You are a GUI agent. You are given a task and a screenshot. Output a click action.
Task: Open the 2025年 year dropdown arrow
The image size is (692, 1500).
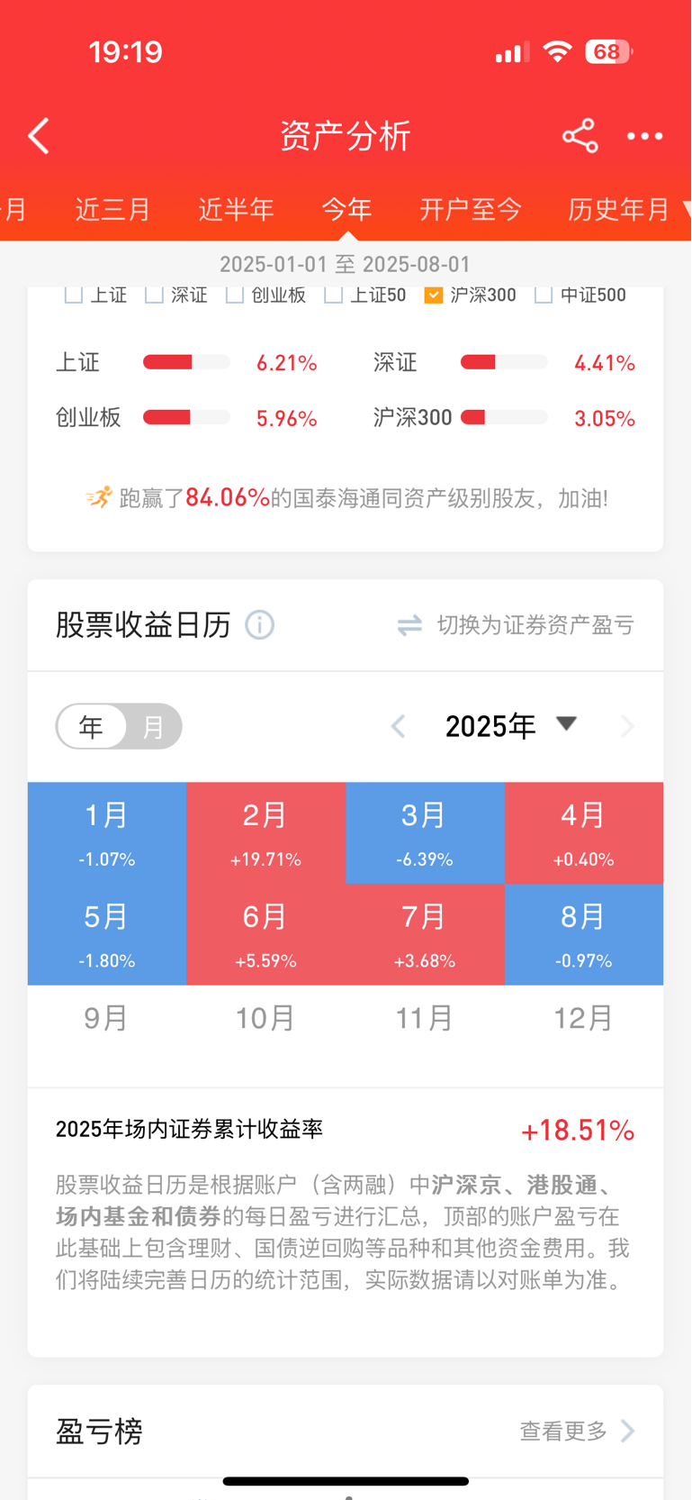[x=566, y=723]
